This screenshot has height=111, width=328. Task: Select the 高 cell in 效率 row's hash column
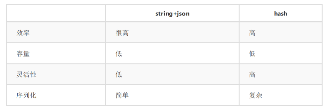[252, 33]
